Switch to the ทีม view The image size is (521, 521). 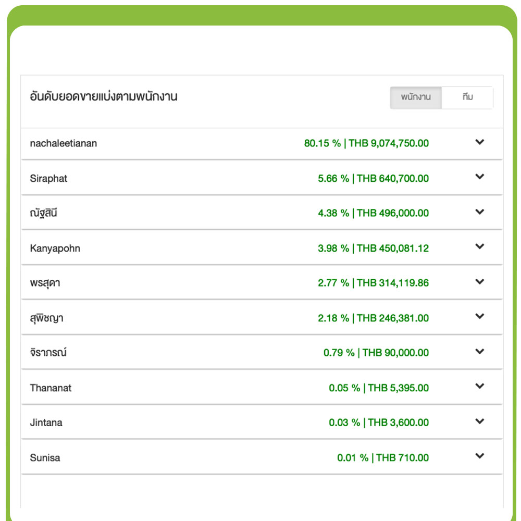[x=467, y=97]
